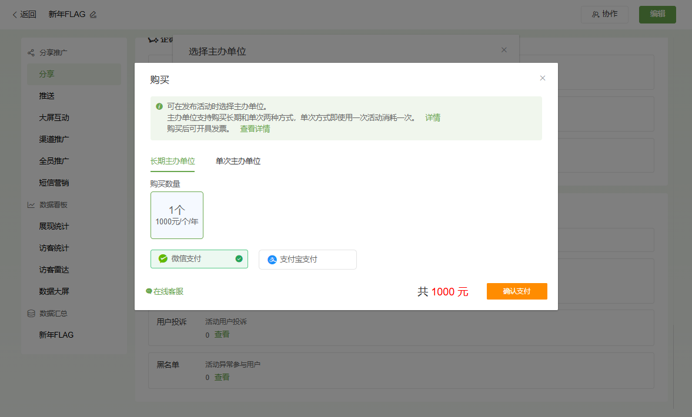
Task: Open the 详情 link in the notice
Action: click(433, 117)
